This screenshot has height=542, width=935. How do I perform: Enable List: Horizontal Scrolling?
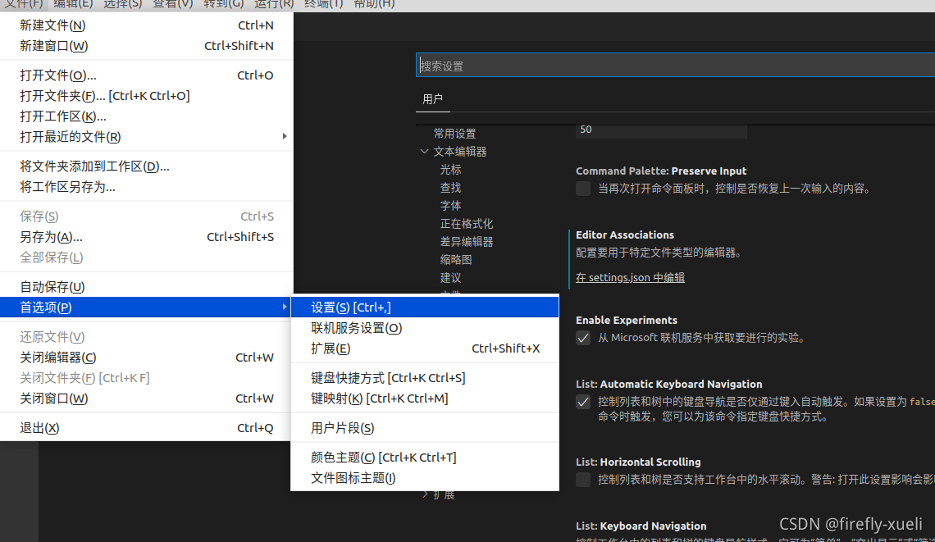[x=582, y=480]
